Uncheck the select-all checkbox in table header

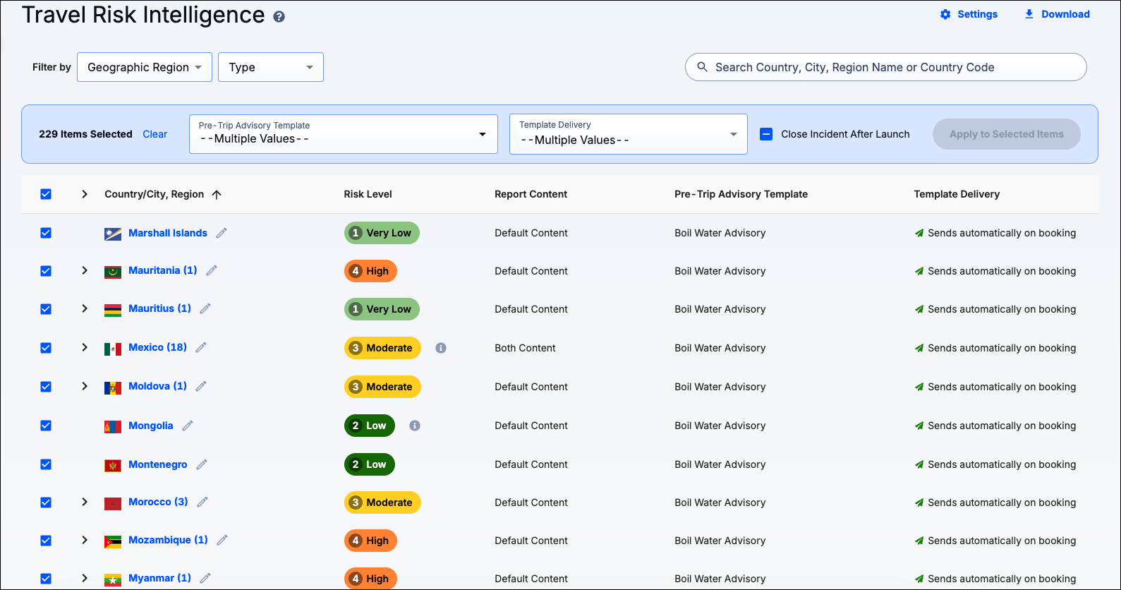pos(46,194)
